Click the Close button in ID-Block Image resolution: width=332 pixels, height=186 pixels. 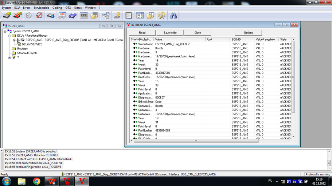198,33
